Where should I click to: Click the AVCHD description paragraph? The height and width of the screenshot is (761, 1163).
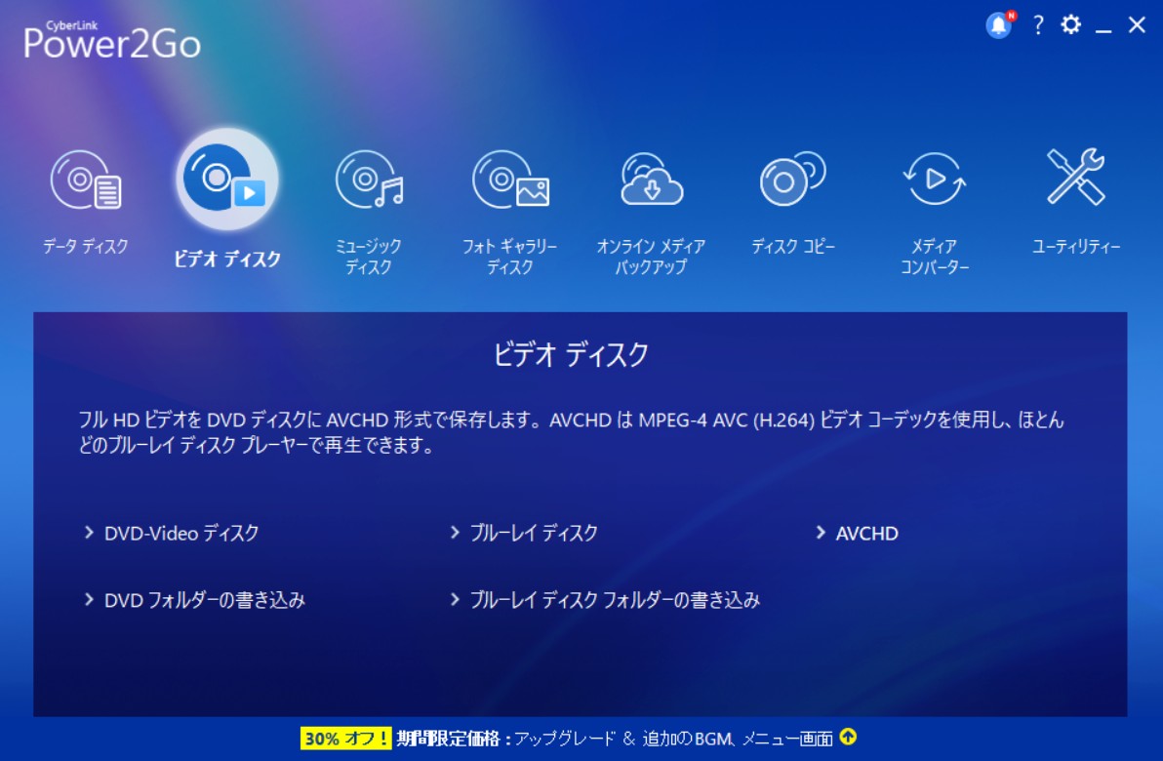pyautogui.click(x=571, y=432)
